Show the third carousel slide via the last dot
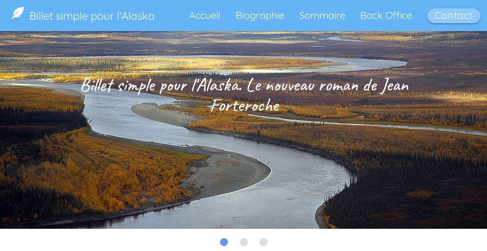This screenshot has height=251, width=487. 264,242
